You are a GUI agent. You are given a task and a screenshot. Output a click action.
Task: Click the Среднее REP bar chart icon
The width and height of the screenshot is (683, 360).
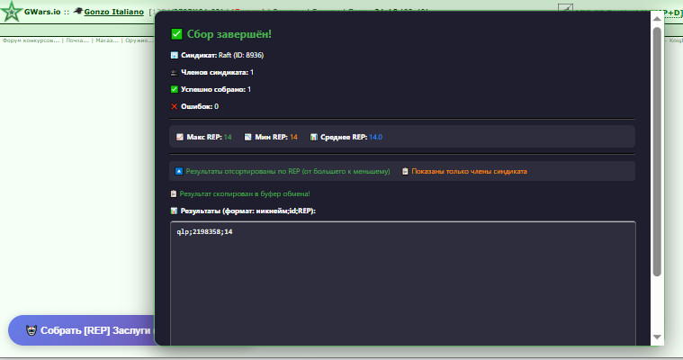[314, 137]
